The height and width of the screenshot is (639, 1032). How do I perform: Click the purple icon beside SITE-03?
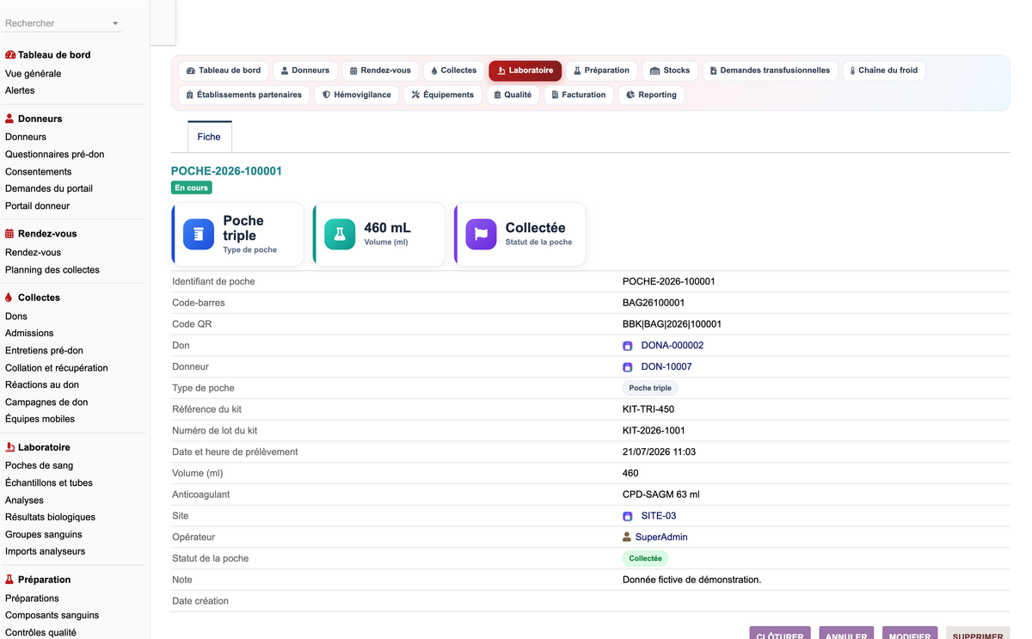coord(628,516)
